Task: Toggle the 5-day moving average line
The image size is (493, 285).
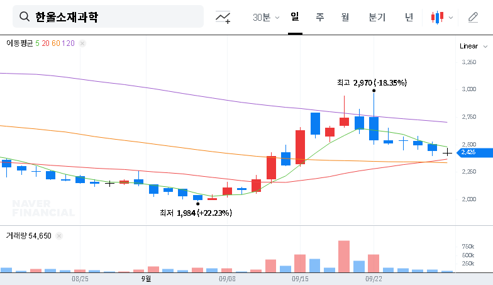Action: point(38,43)
